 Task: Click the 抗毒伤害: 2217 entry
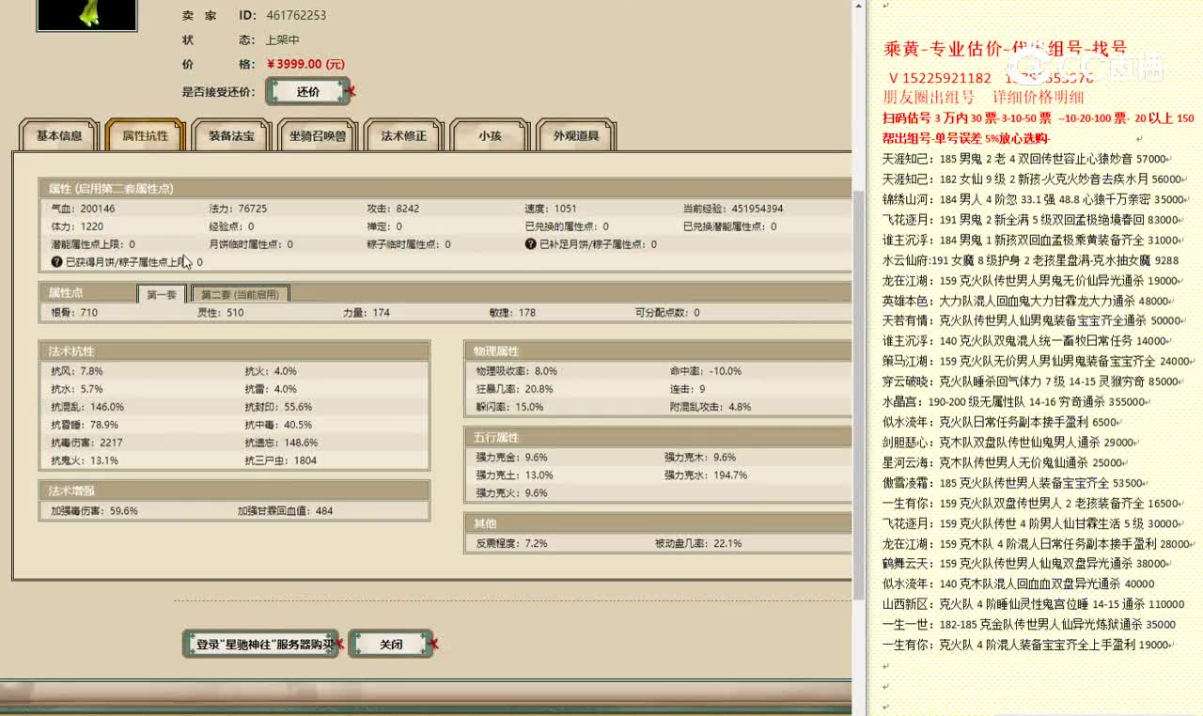click(86, 443)
